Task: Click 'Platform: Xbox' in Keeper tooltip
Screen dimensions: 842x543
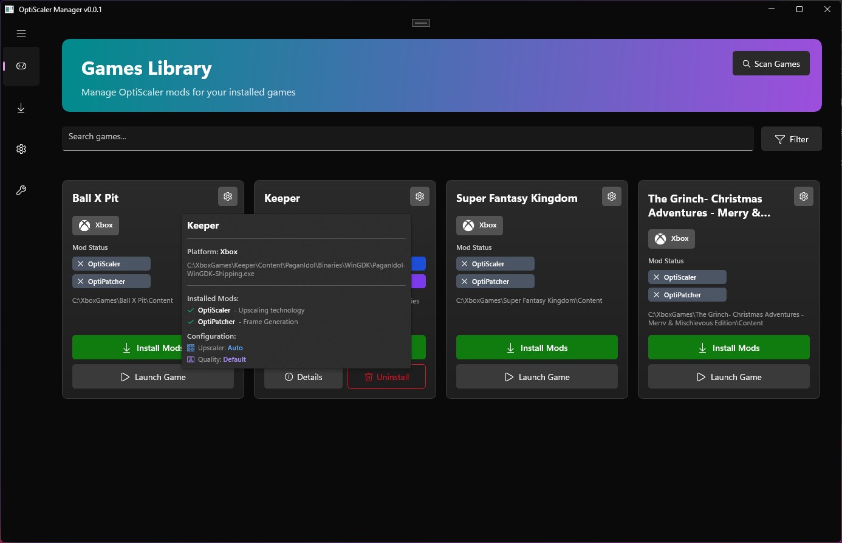Action: click(212, 252)
